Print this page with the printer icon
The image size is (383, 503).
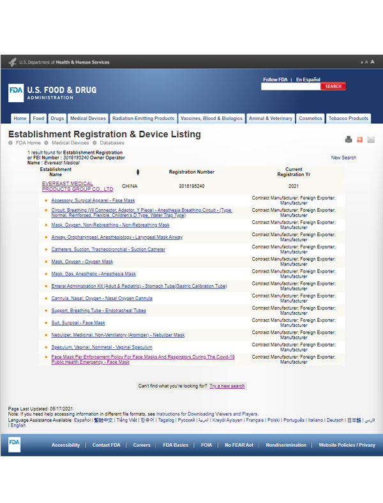349,139
